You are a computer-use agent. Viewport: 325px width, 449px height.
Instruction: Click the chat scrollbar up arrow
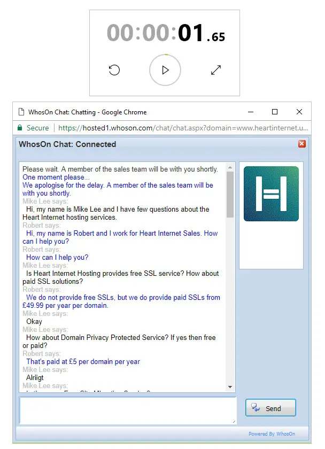(230, 167)
